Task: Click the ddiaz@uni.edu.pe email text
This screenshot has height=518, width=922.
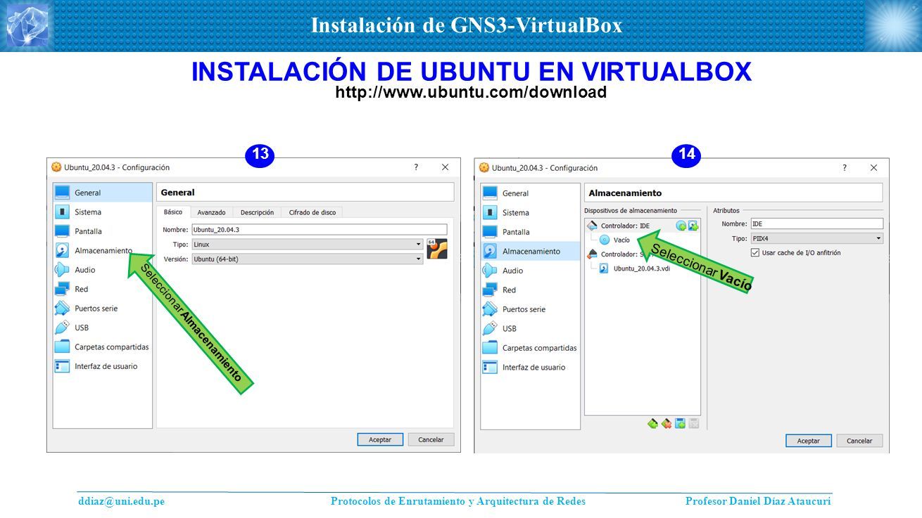Action: 121,501
